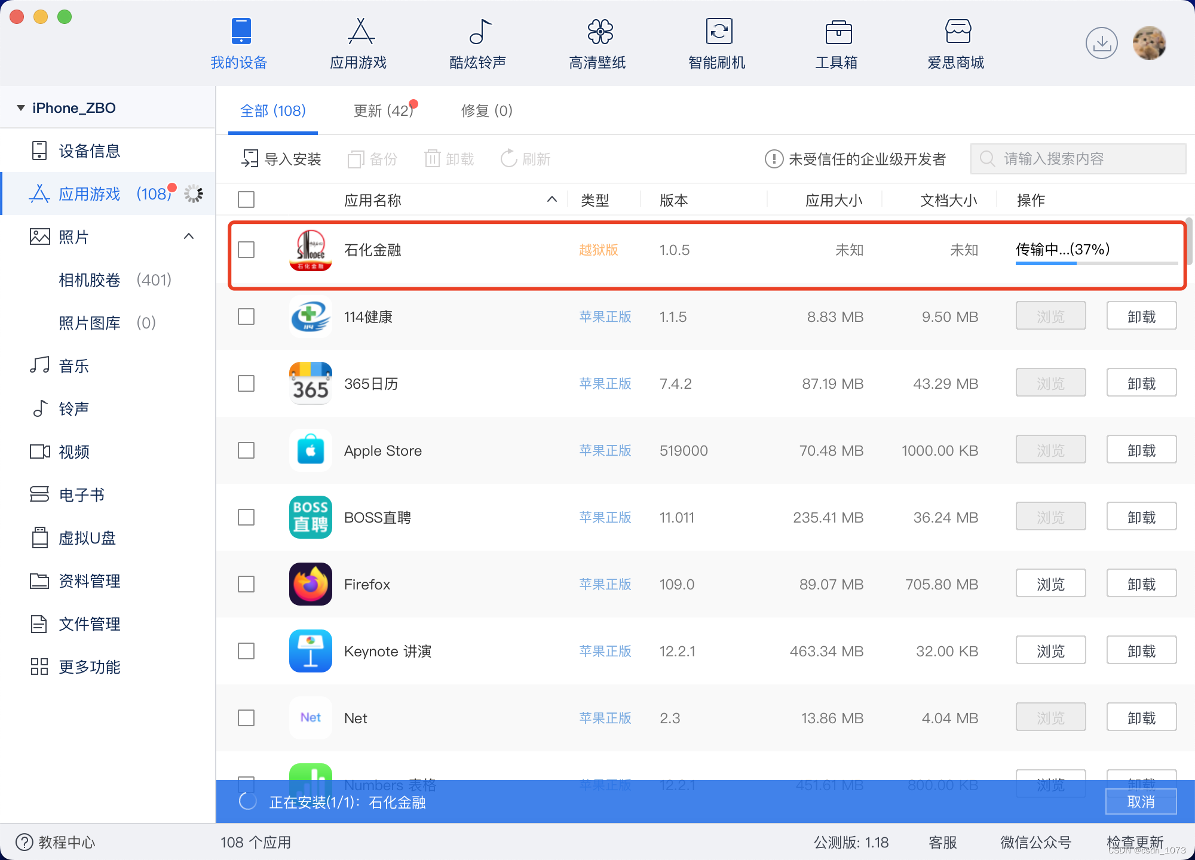Click the 版本 column header
Viewport: 1195px width, 860px height.
674,200
